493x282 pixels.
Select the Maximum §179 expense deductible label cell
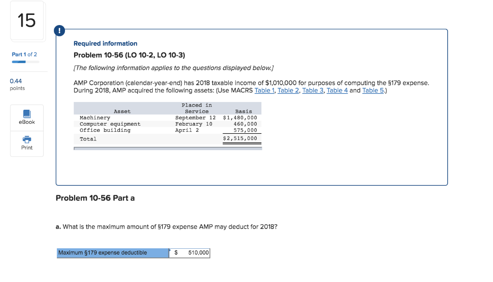tap(112, 253)
